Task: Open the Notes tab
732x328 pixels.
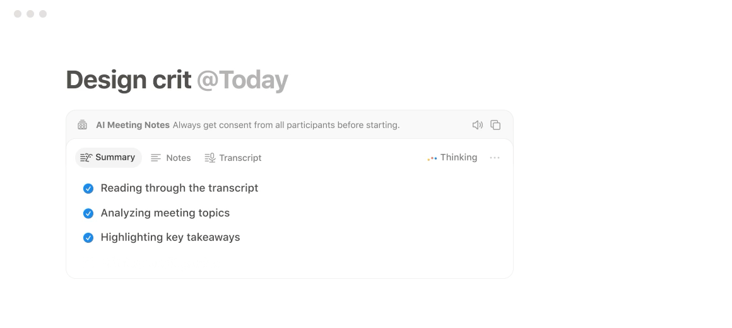Action: [x=171, y=158]
